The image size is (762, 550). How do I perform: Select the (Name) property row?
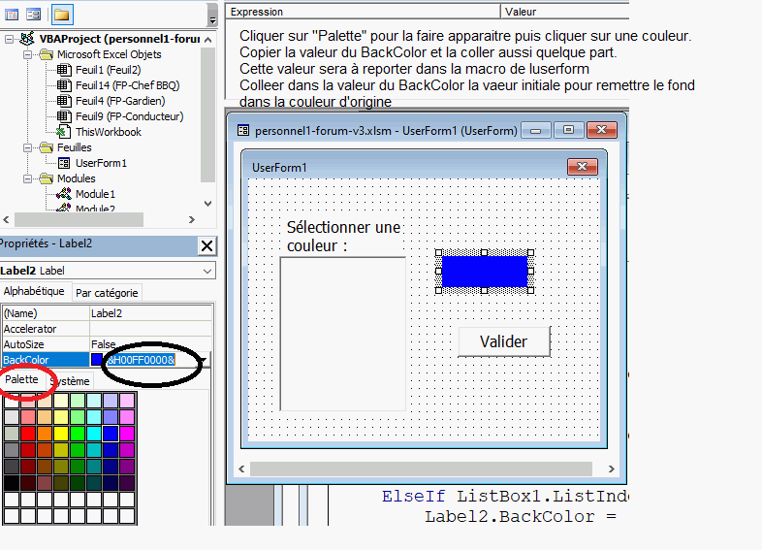(x=107, y=313)
